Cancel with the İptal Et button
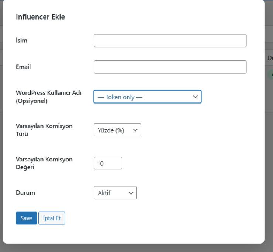This screenshot has width=273, height=252. pos(52,218)
